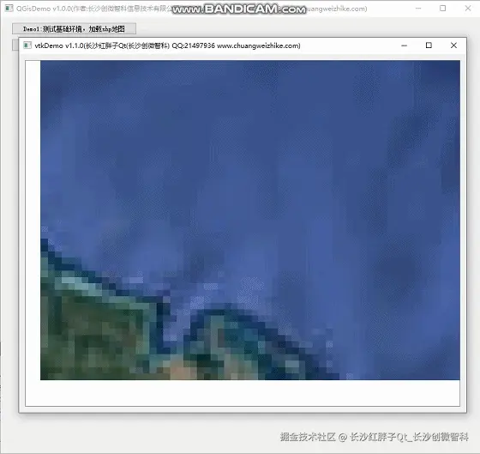Click the pixelated map render in vtkDemo
Viewport: 480px width, 454px height.
(250, 220)
